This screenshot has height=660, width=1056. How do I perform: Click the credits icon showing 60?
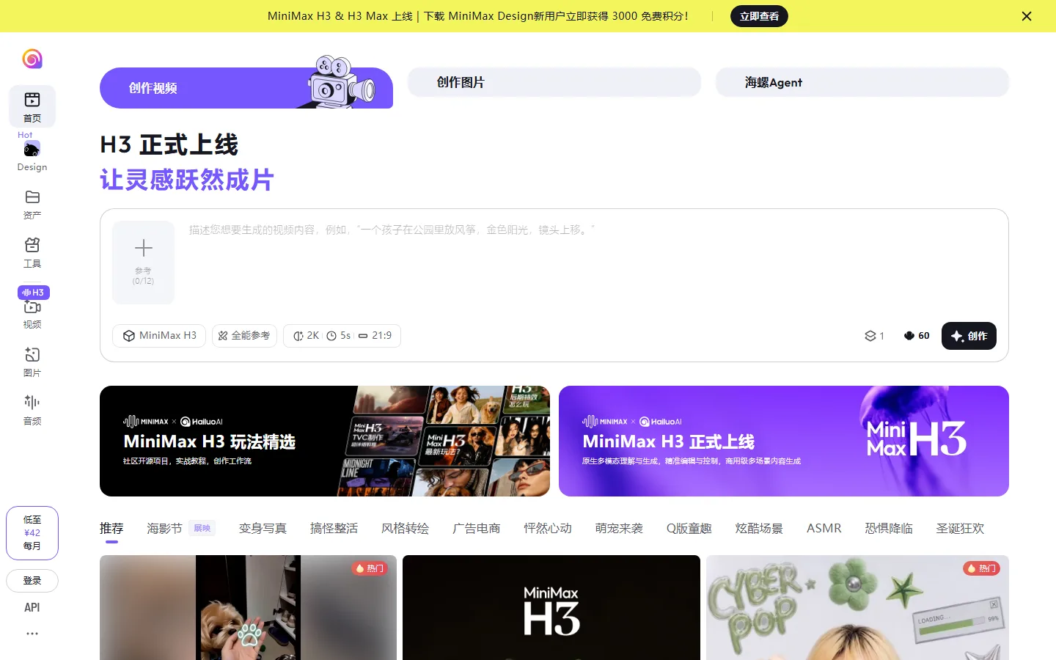(x=917, y=336)
